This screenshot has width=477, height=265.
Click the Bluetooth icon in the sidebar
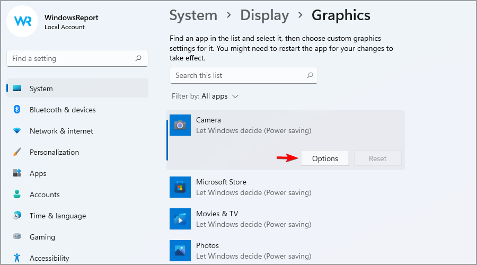[17, 110]
